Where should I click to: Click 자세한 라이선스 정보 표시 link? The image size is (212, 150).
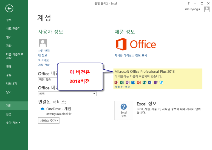(x=131, y=55)
